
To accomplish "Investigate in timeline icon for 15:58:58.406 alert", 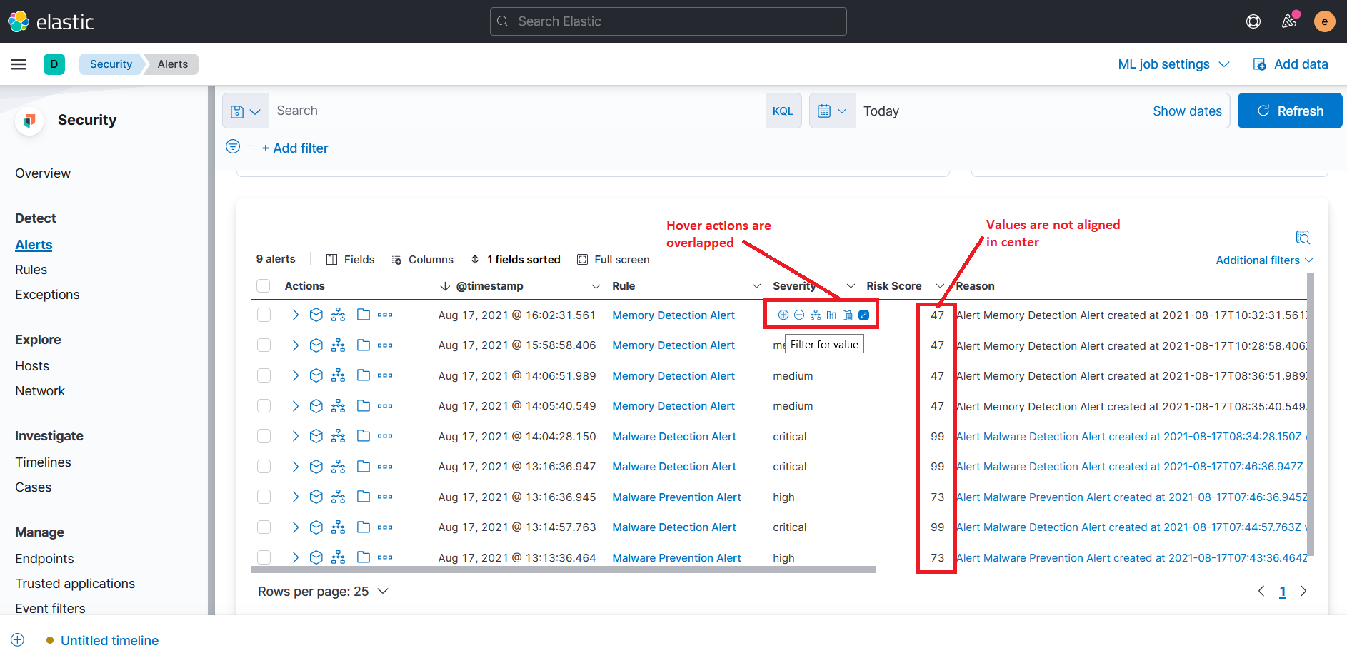I will [x=339, y=345].
